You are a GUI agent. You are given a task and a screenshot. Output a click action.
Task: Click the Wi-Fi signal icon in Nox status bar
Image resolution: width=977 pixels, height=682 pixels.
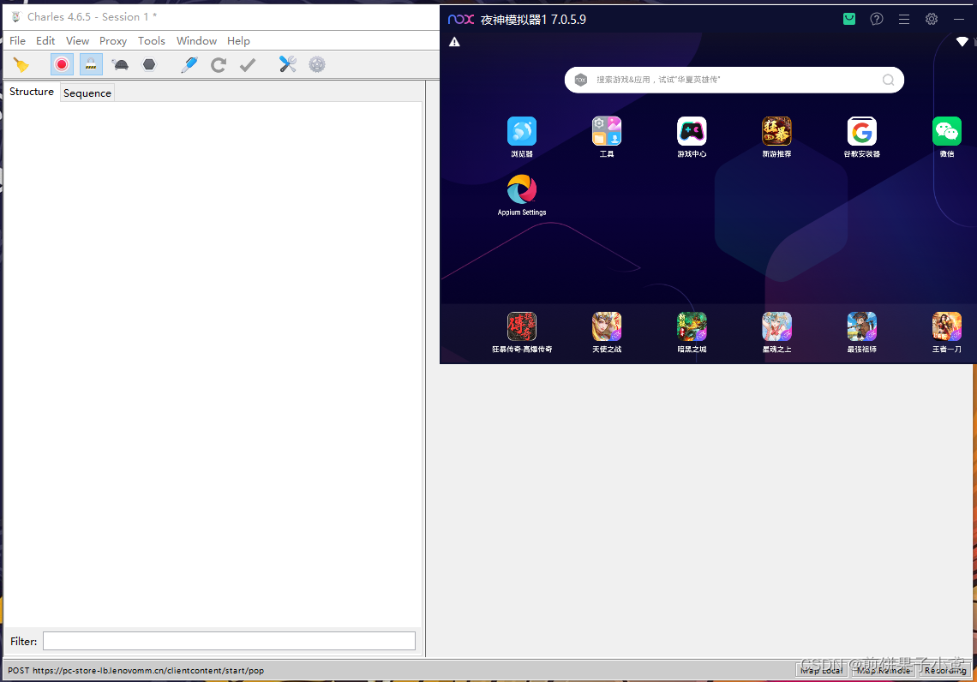coord(962,42)
